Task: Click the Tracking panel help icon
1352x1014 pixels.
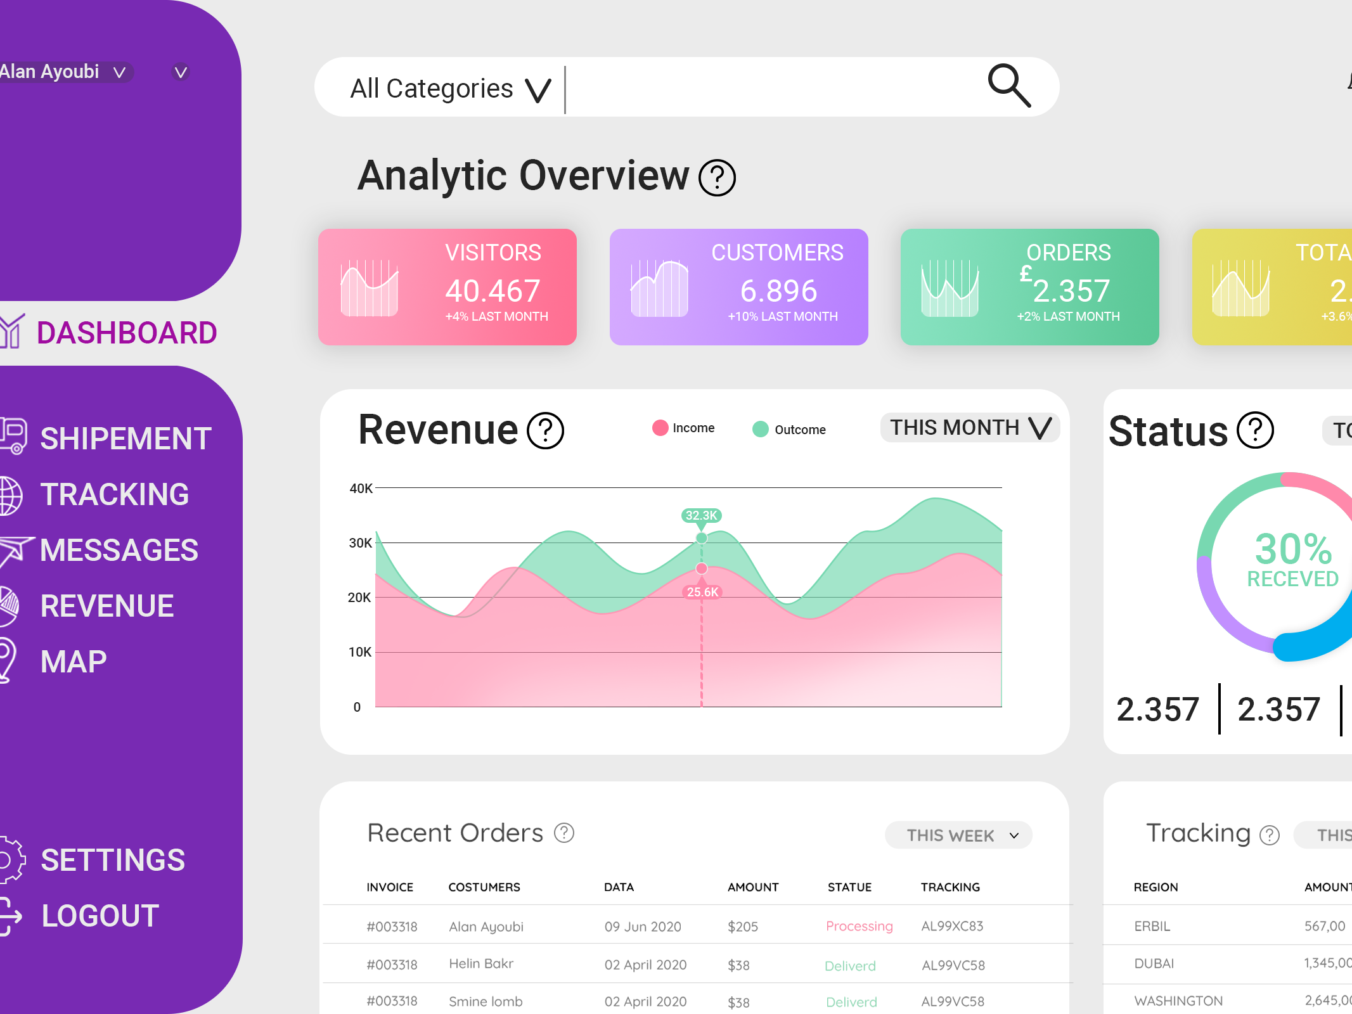Action: click(x=1270, y=835)
